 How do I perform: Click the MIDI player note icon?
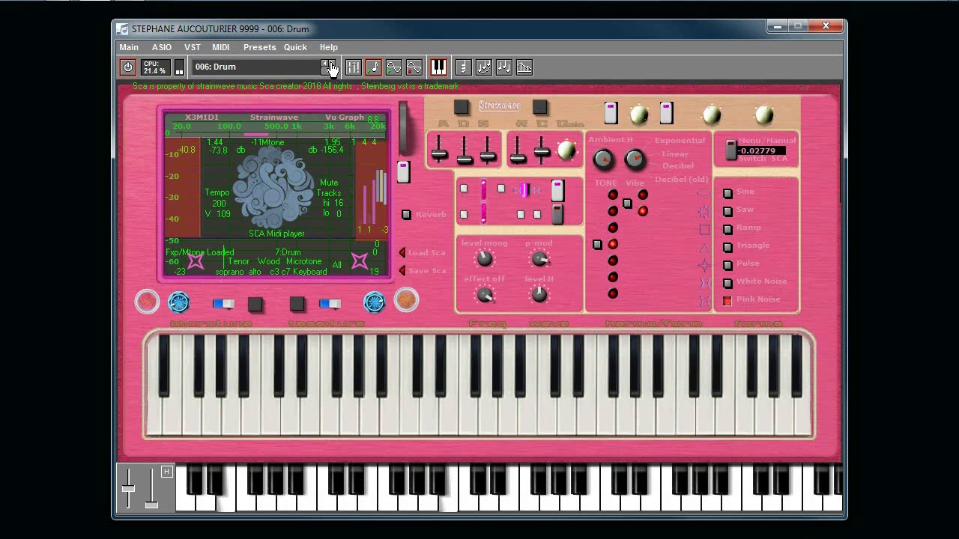coord(374,67)
